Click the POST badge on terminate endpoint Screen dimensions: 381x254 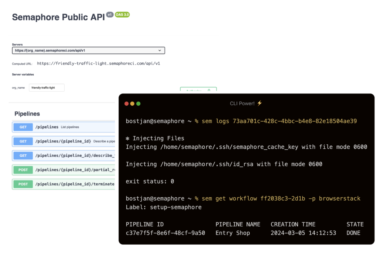[23, 184]
